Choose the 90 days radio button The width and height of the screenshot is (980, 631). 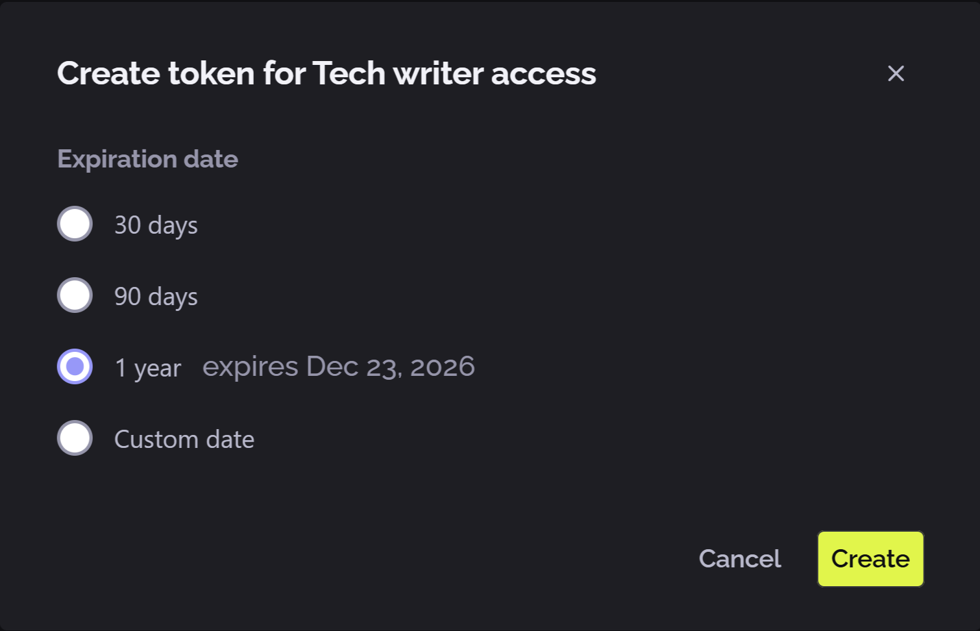click(x=75, y=295)
